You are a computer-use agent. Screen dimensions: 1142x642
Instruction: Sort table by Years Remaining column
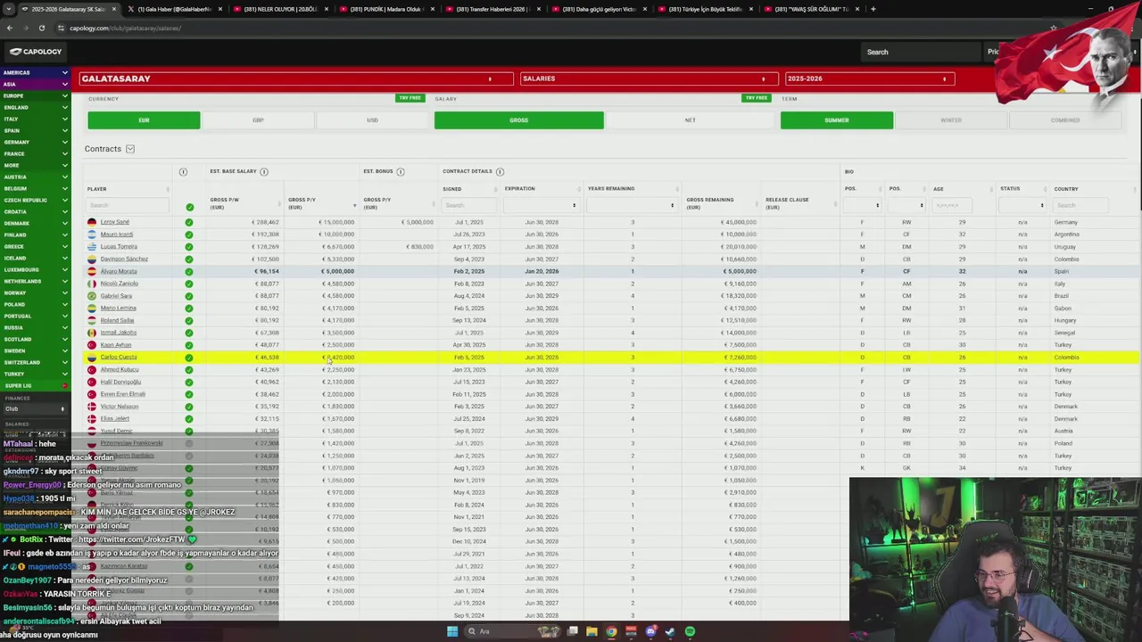[x=631, y=189]
